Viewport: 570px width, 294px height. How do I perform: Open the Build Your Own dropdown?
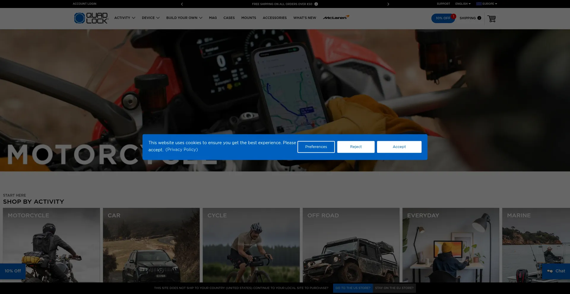coord(184,18)
